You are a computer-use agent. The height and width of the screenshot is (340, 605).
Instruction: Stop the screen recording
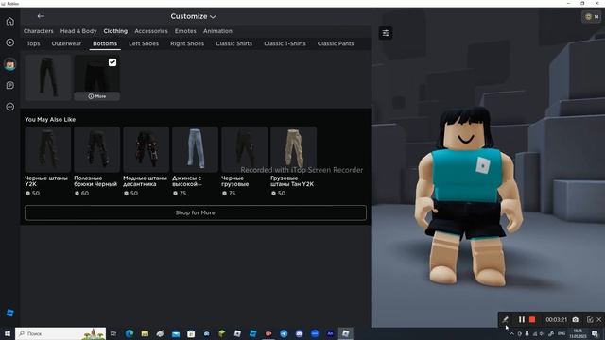532,319
